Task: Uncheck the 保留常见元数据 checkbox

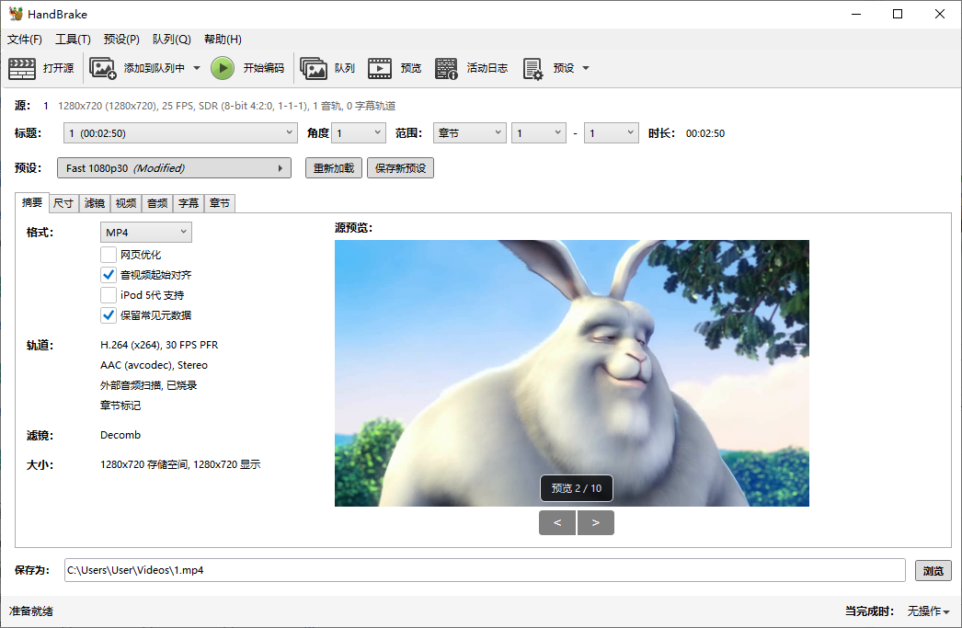Action: (x=109, y=315)
